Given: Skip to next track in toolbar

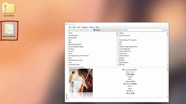Looking at the screenshot, I should [81, 30].
